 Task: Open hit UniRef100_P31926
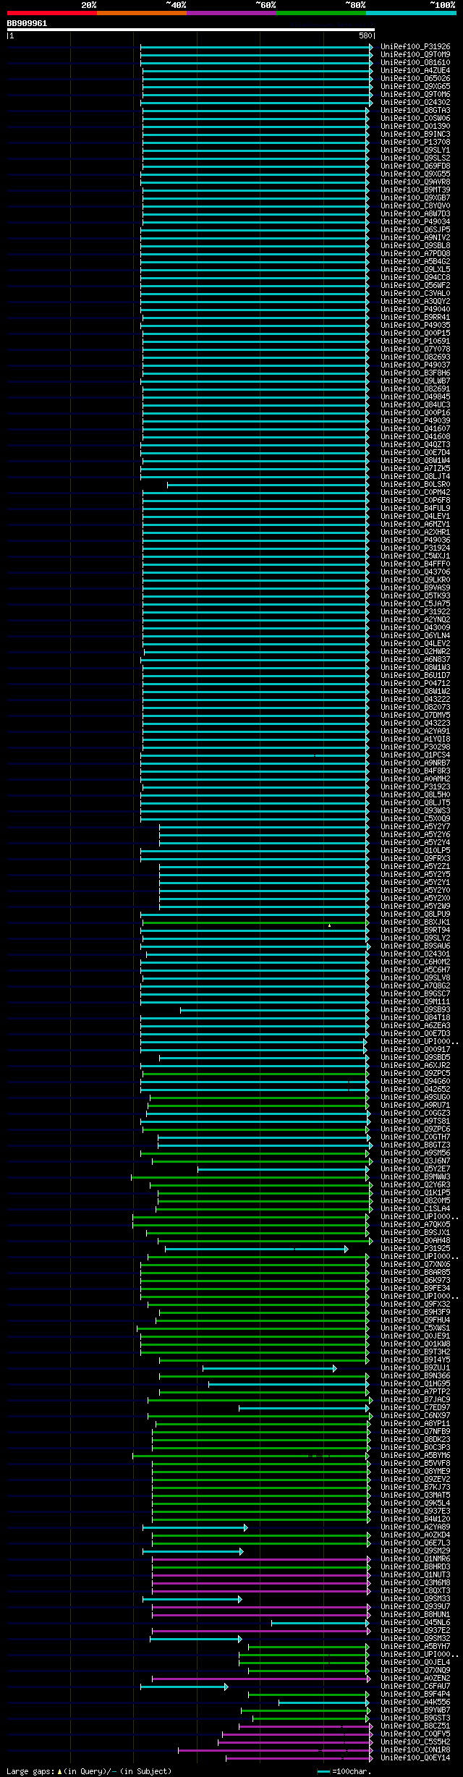pos(415,47)
